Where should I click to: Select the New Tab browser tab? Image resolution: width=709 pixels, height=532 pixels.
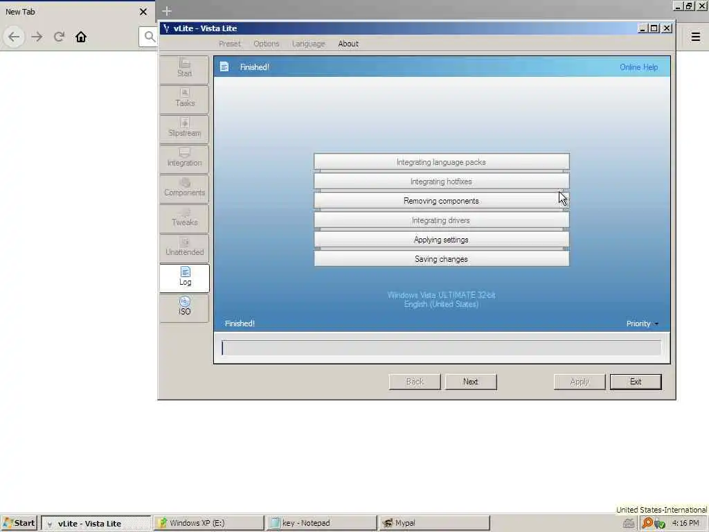coord(77,12)
